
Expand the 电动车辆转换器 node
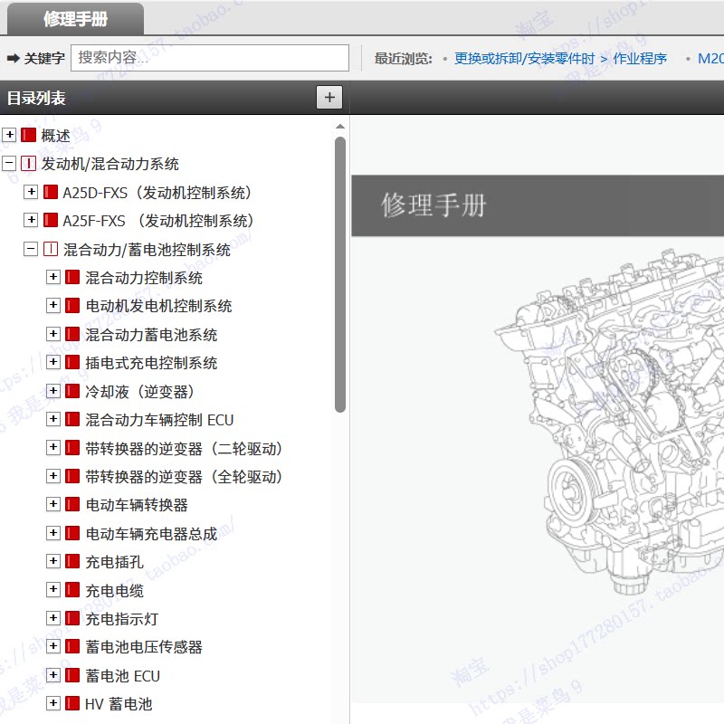click(53, 504)
